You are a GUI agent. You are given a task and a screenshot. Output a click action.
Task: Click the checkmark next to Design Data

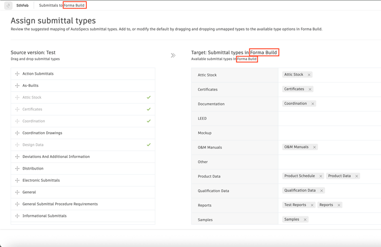tap(148, 145)
